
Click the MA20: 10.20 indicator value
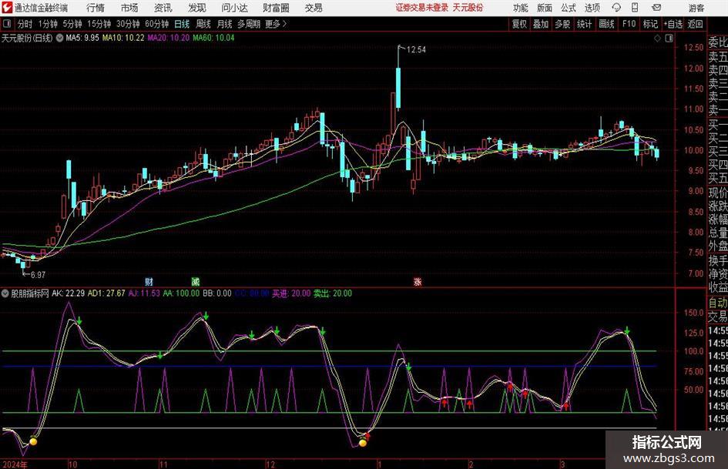pyautogui.click(x=169, y=38)
